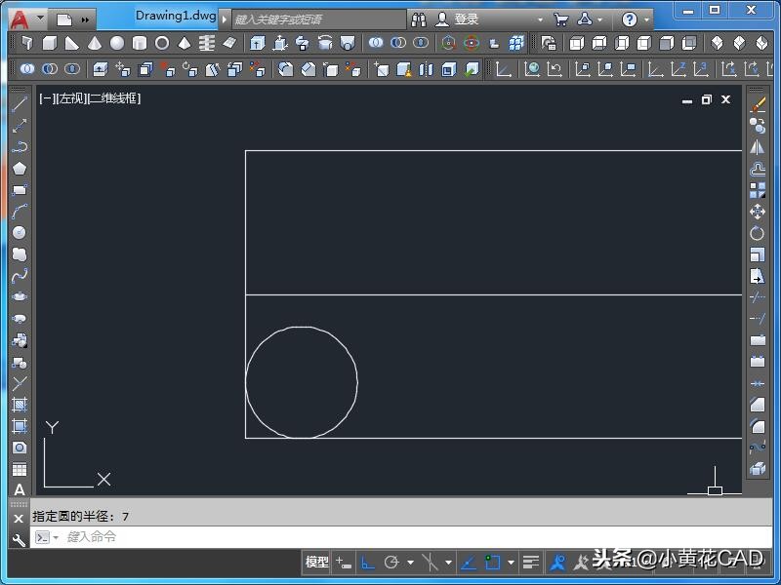Click the Torus solid tool

[162, 44]
